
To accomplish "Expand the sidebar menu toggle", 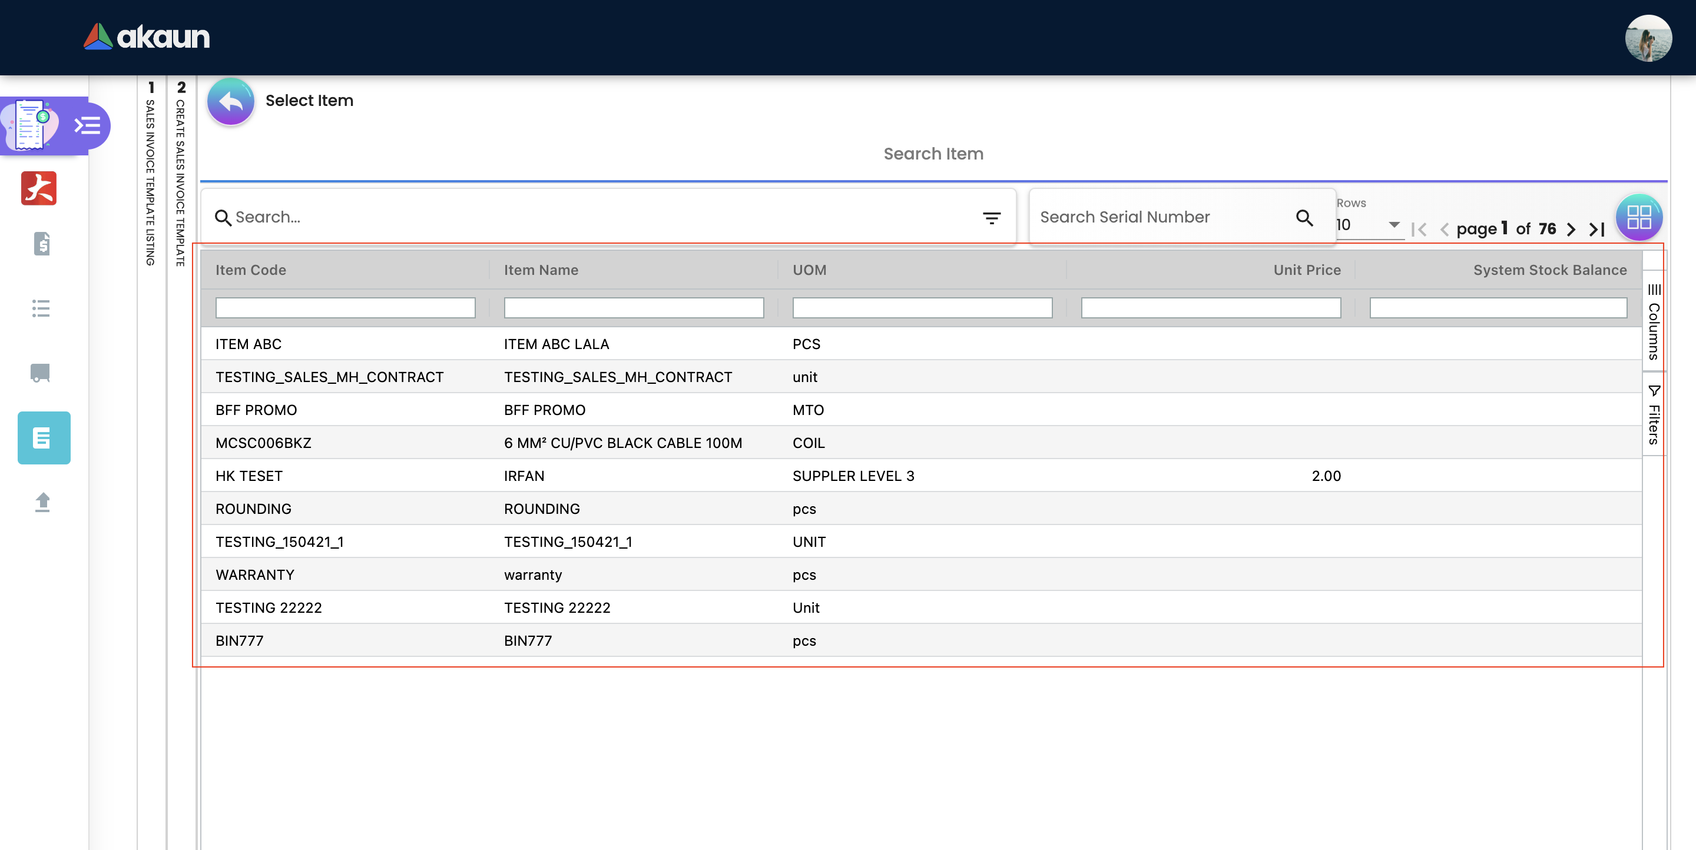I will [x=88, y=125].
